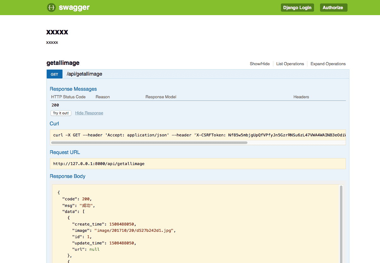Click the Response Body vertical scrollbar
Screen dimensions: 380x263
pos(341,224)
